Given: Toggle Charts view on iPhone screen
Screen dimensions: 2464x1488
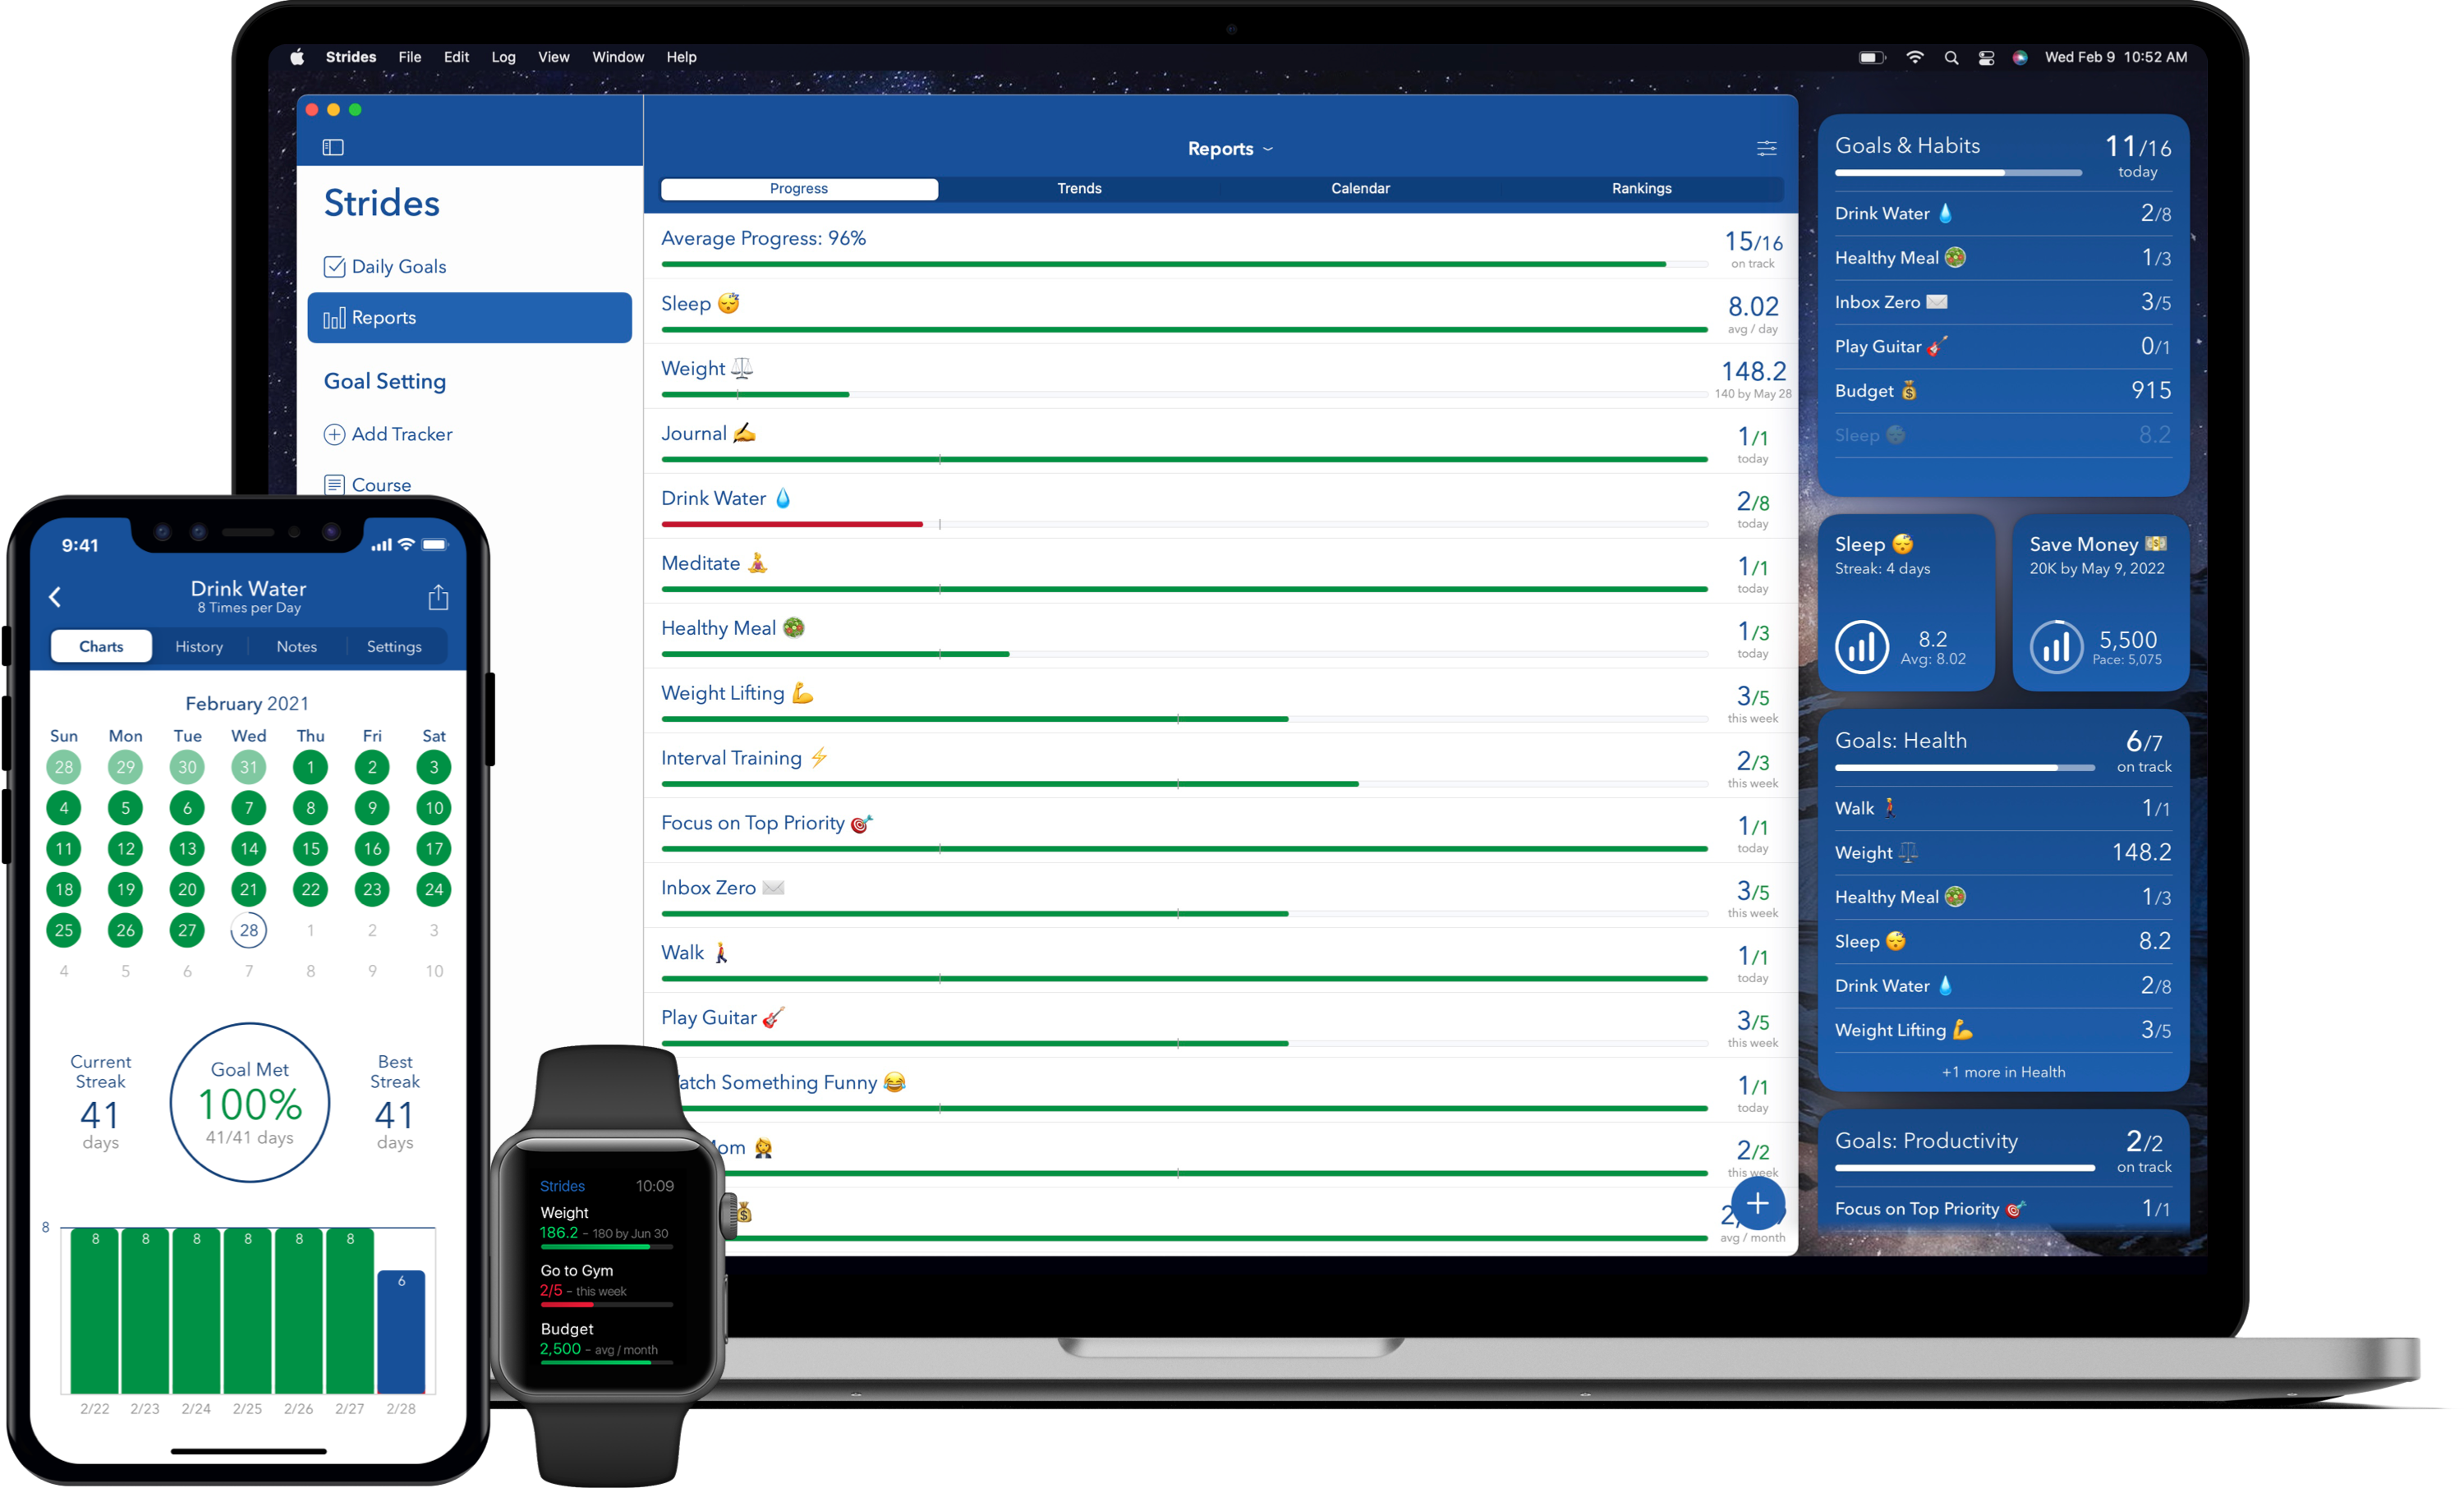Looking at the screenshot, I should click(102, 645).
